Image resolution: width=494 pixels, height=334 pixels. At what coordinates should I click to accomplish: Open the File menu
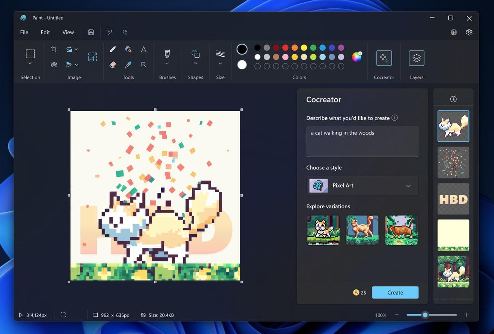pyautogui.click(x=24, y=32)
